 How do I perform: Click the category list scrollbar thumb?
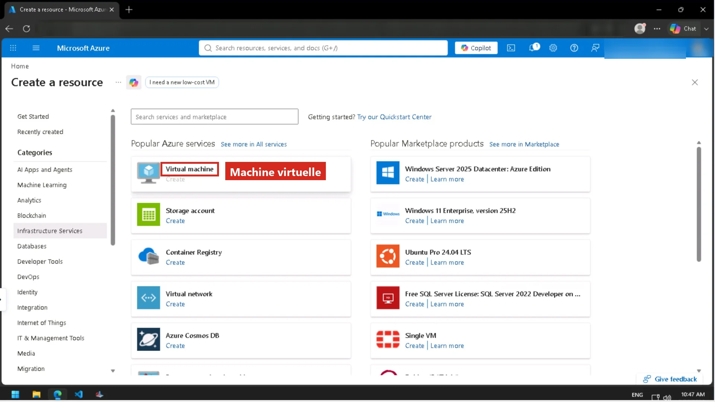(113, 180)
